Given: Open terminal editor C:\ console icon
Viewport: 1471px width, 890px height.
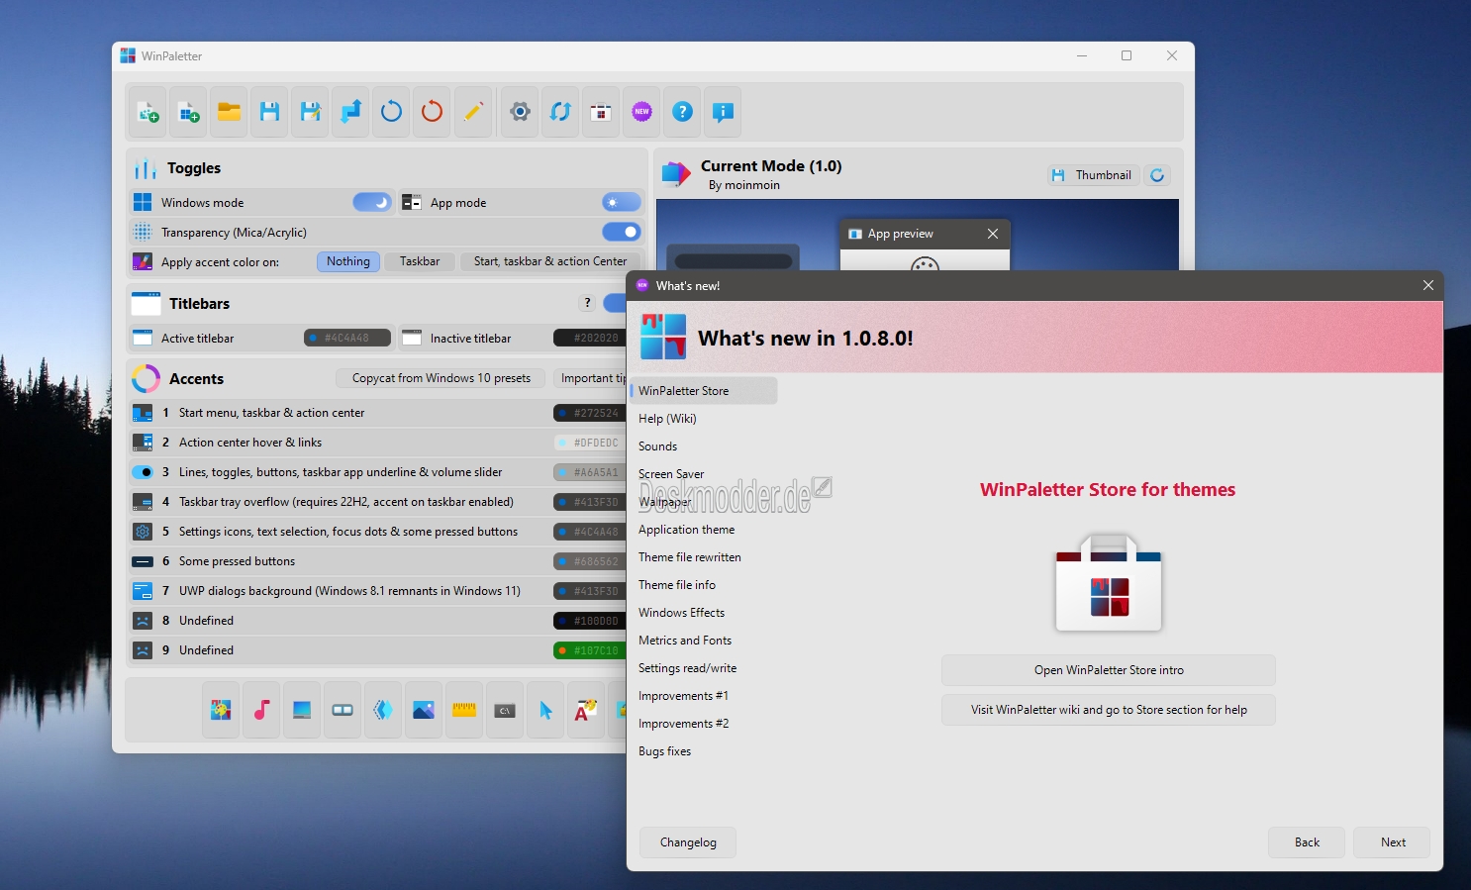Looking at the screenshot, I should click(505, 710).
